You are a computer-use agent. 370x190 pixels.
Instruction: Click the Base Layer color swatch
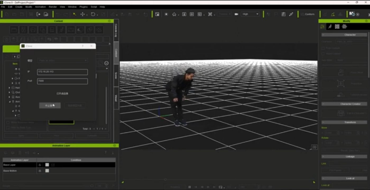47,165
